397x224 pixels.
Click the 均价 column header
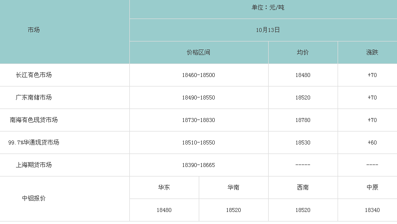(x=303, y=52)
